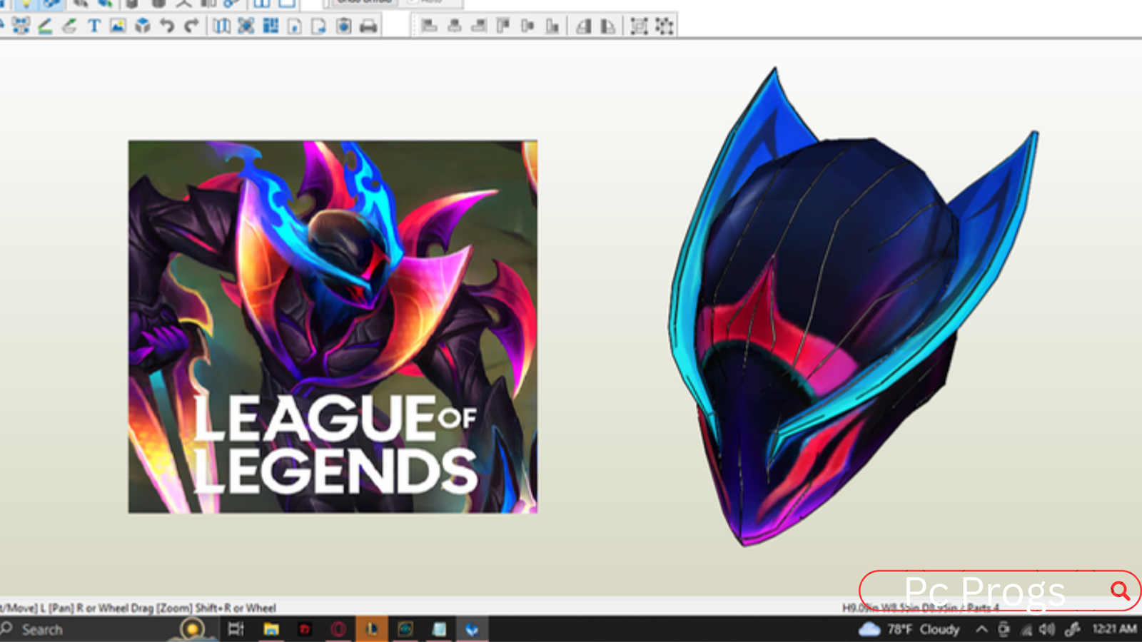Expand the system tray hidden icons chevron
1142x642 pixels.
tap(982, 629)
